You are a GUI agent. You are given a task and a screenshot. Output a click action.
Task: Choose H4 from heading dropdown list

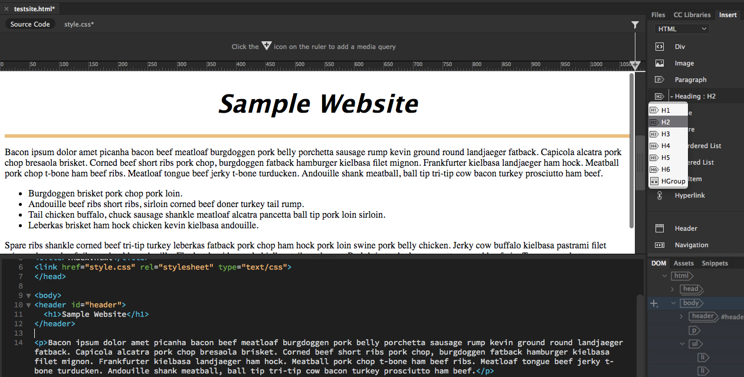[x=668, y=146]
